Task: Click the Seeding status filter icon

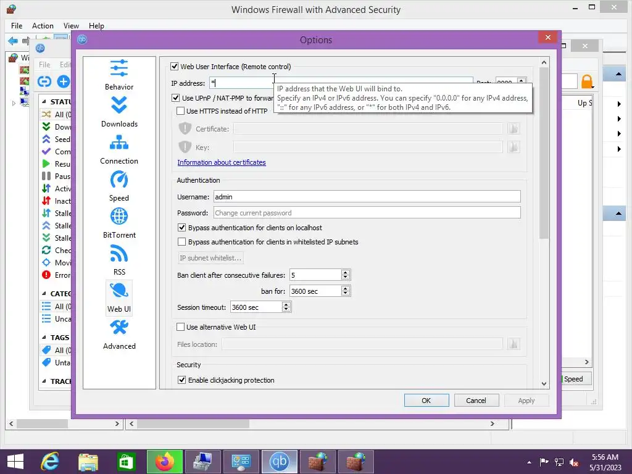Action: pyautogui.click(x=46, y=139)
